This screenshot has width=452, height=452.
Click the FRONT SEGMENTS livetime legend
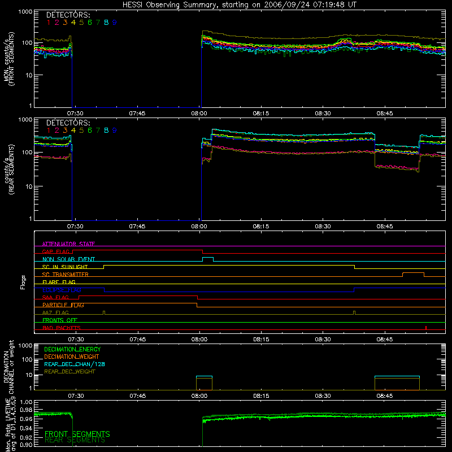coord(77,434)
